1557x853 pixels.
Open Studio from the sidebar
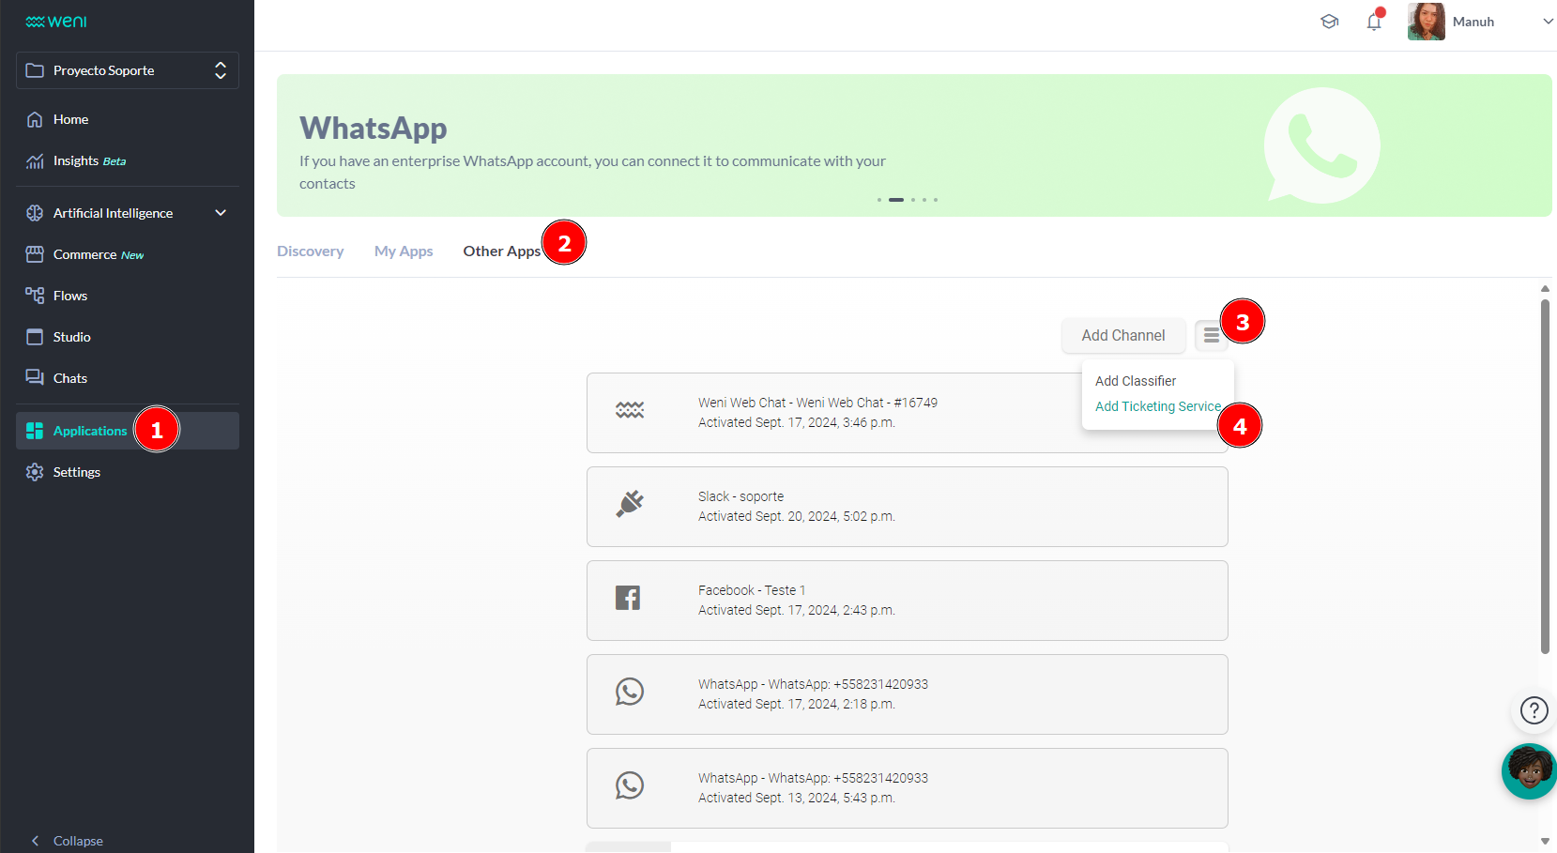coord(71,337)
